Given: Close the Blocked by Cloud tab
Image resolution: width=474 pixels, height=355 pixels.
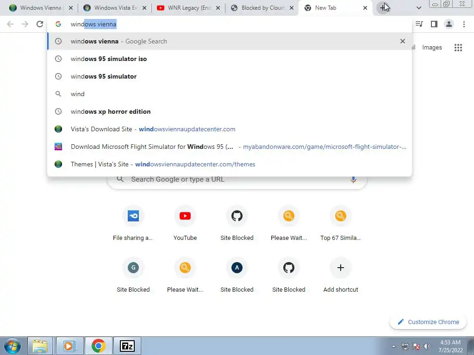Looking at the screenshot, I should pos(292,8).
